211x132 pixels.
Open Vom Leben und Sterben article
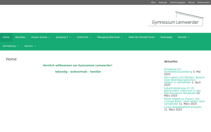tap(184, 80)
